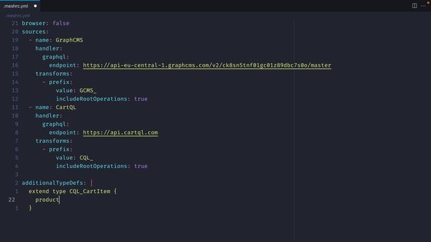The height and width of the screenshot is (242, 431).
Task: Open the editor more actions menu
Action: (423, 6)
